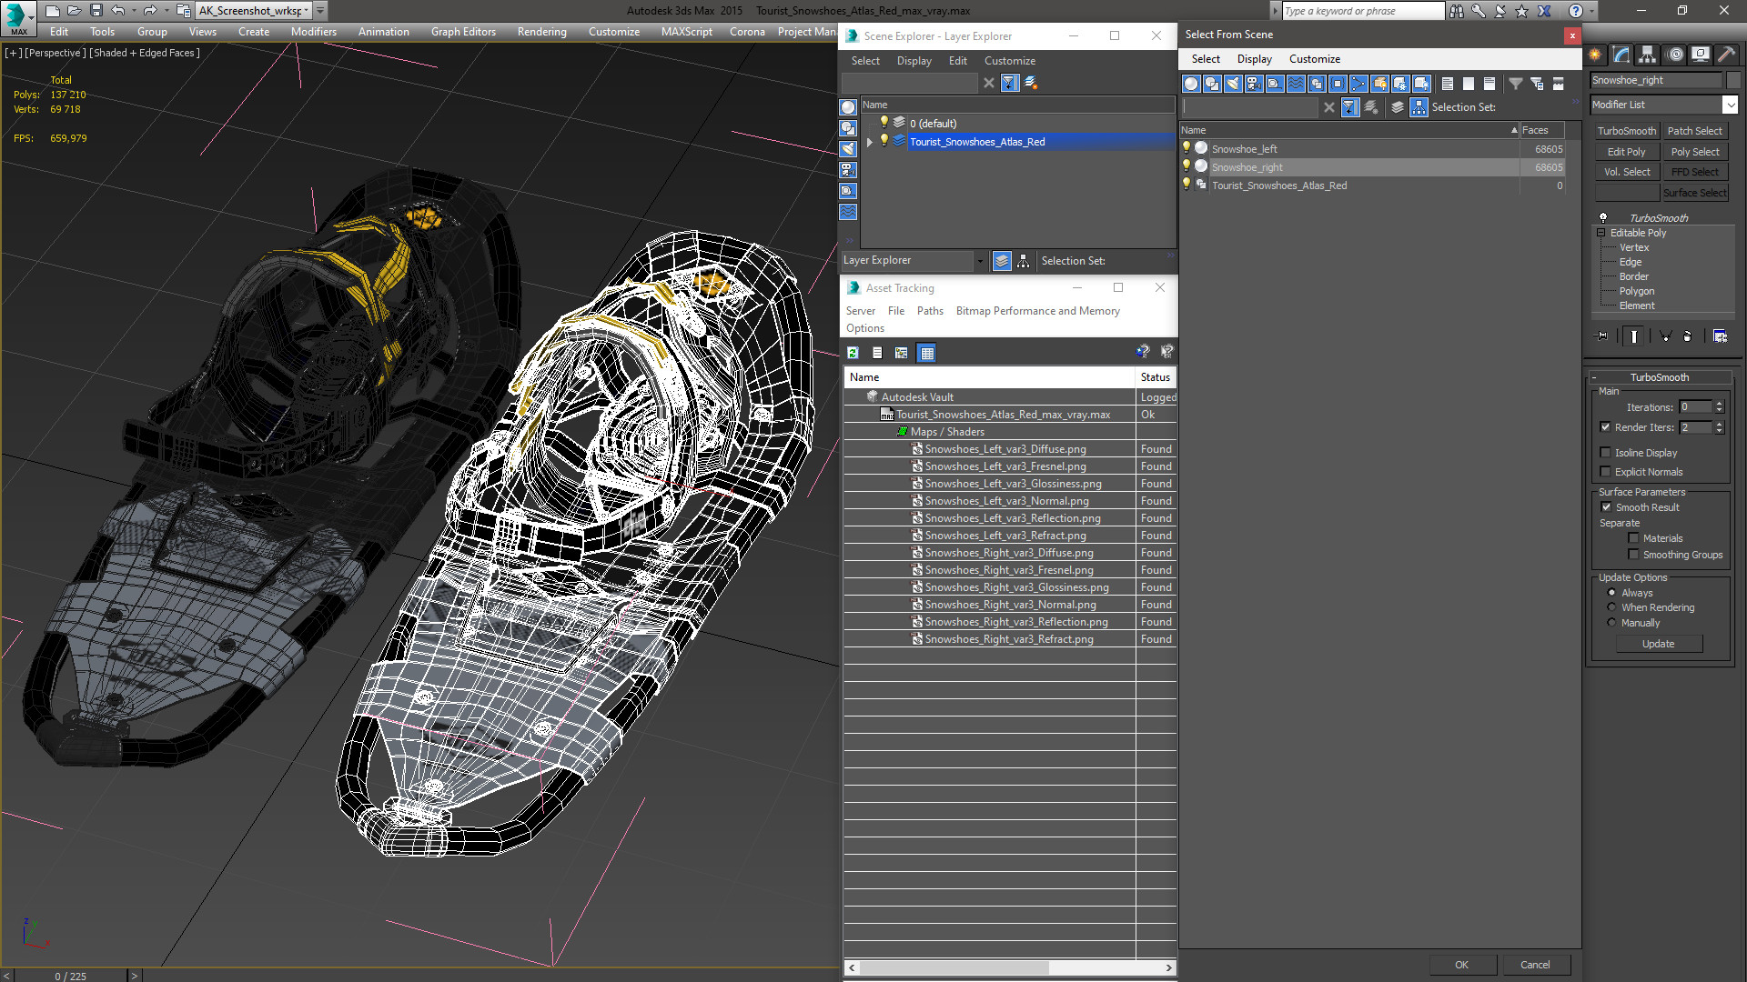Select Manually update option
Viewport: 1747px width, 982px height.
coord(1611,623)
